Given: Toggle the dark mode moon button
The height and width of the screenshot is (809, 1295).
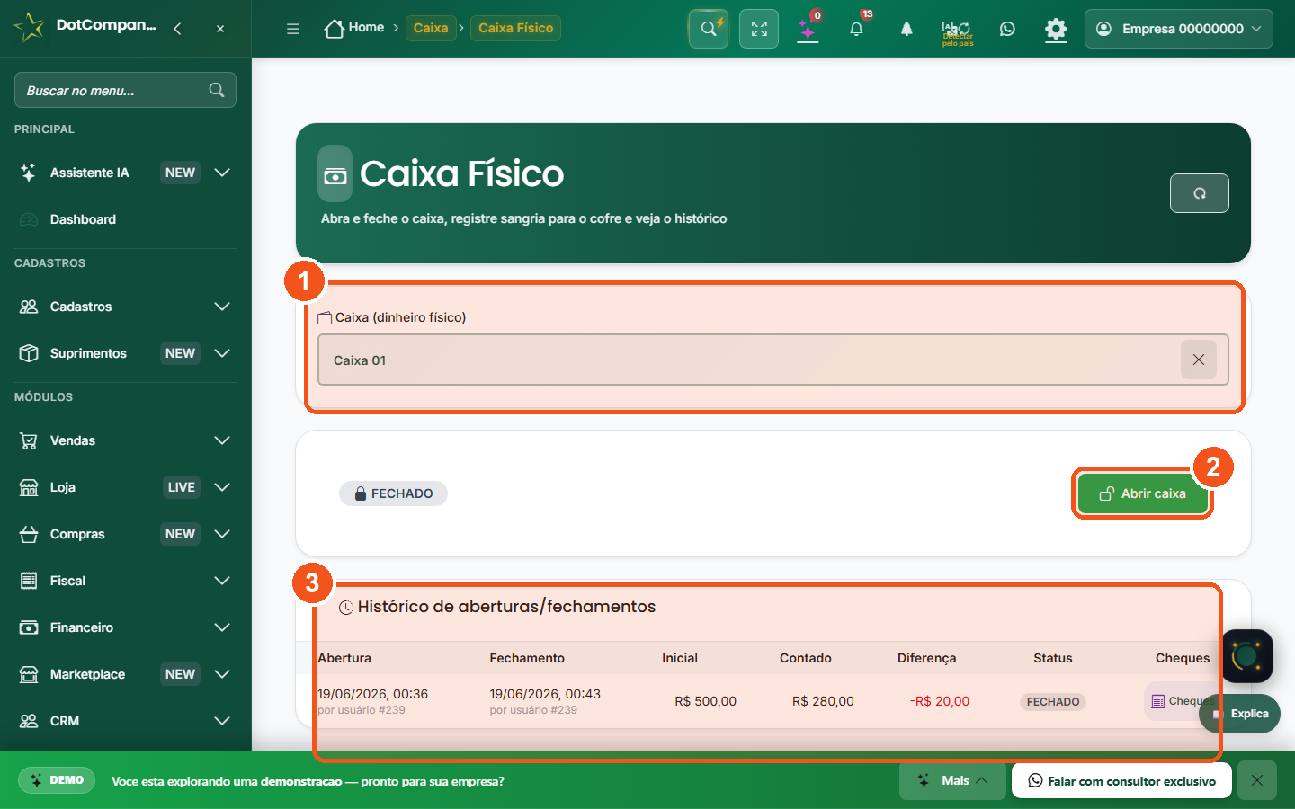Looking at the screenshot, I should pos(1246,656).
